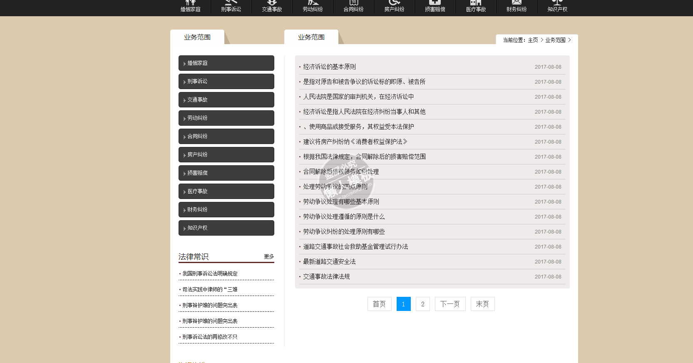Go to page 2 of the list
The image size is (693, 363).
pos(422,304)
